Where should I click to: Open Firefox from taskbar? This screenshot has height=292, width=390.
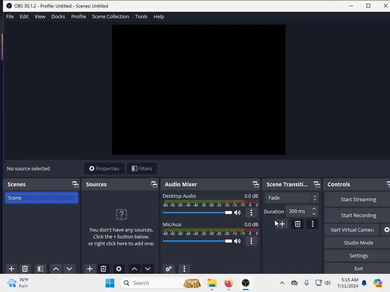pyautogui.click(x=229, y=283)
